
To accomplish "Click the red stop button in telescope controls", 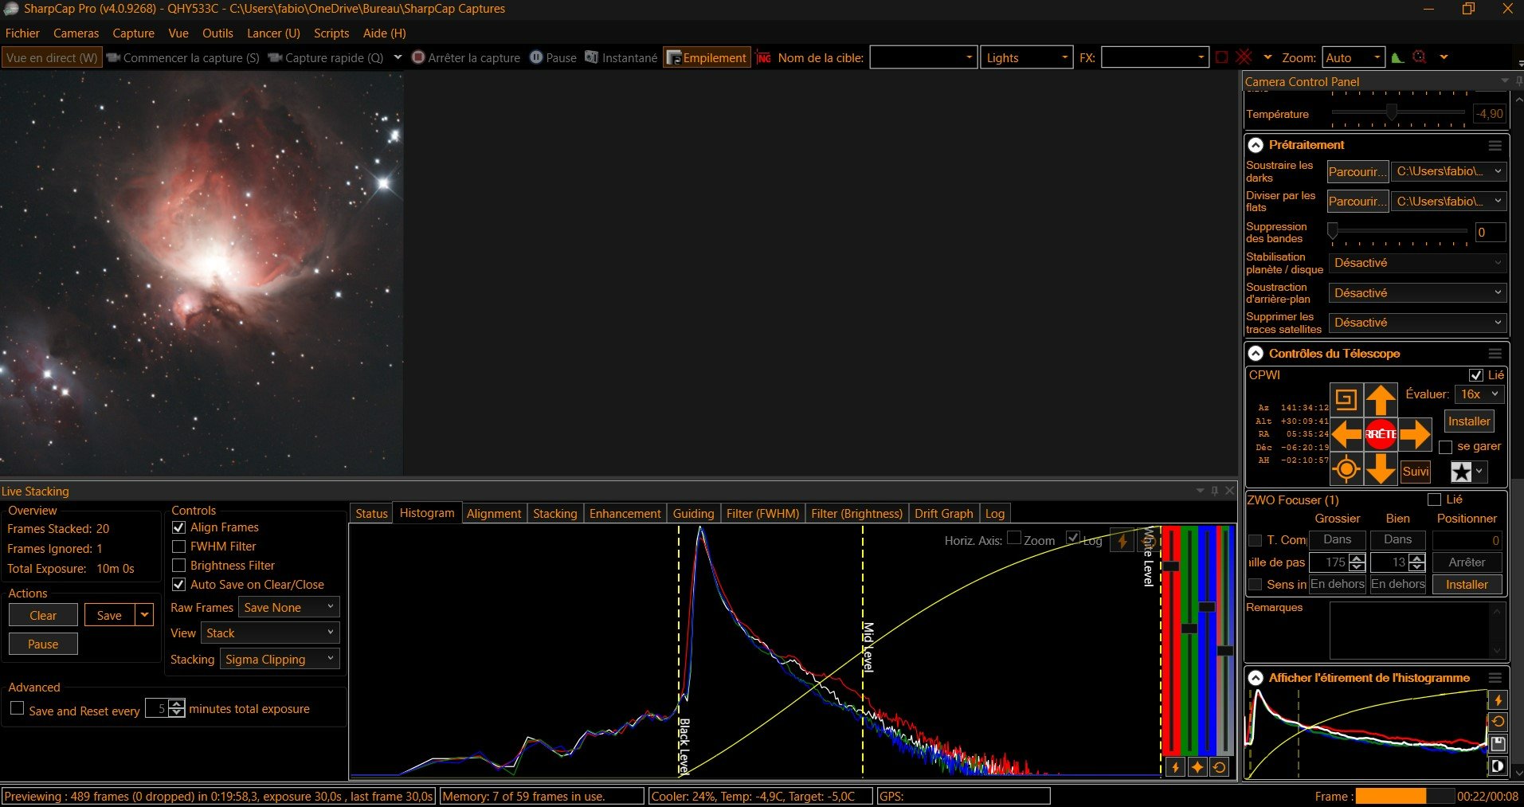I will pos(1381,434).
